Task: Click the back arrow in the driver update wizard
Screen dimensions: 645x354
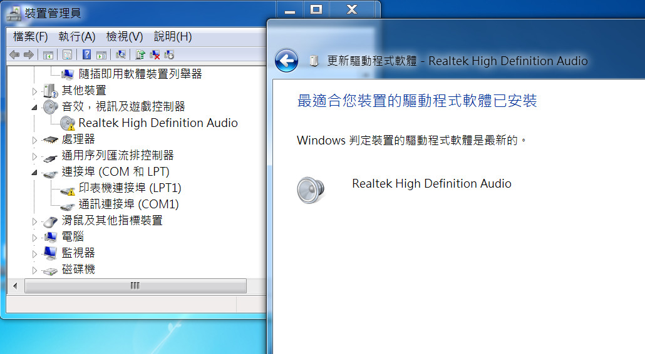Action: tap(287, 61)
